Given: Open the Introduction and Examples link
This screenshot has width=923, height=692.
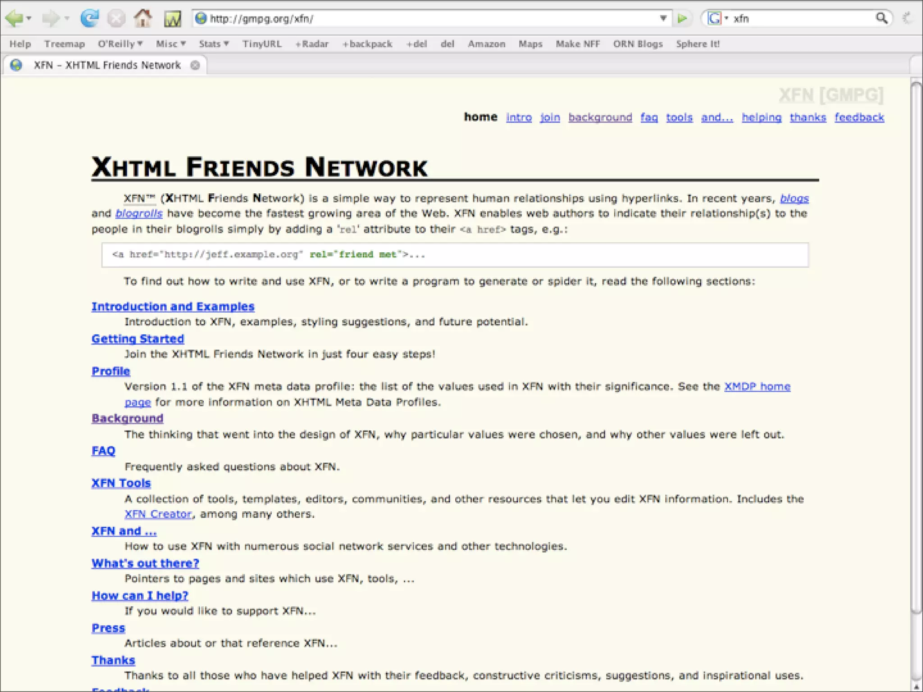Looking at the screenshot, I should coord(173,306).
